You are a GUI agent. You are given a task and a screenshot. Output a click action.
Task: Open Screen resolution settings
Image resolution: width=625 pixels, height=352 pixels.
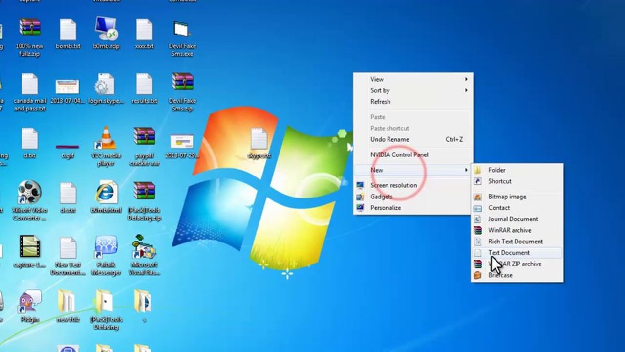pyautogui.click(x=413, y=185)
